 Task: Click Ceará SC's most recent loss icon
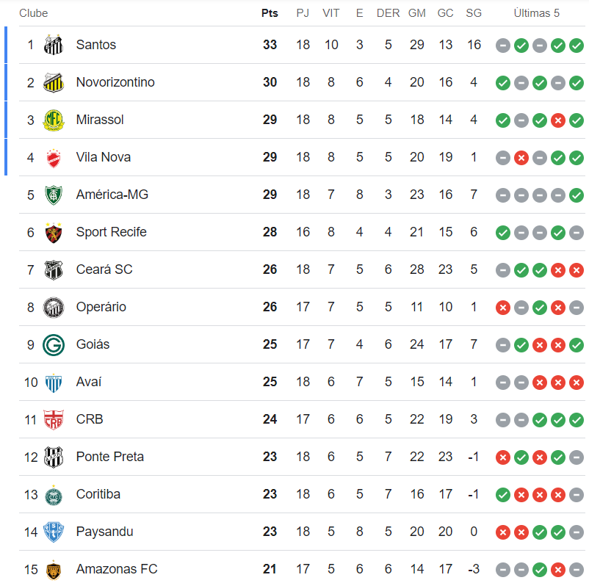577,270
